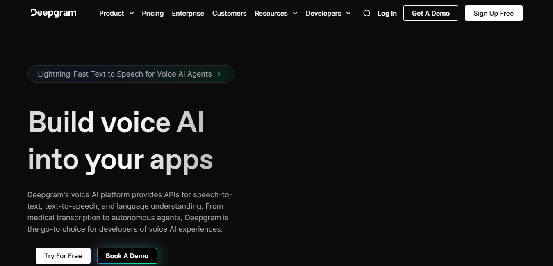
Task: Click the Sign Up Free button
Action: coord(494,13)
